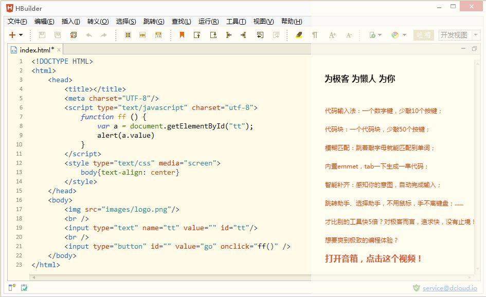This screenshot has height=297, width=486.
Task: Open the 工具(T) menu
Action: pos(236,22)
